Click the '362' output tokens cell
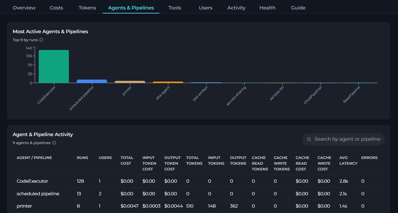Screen dimensions: 398x213 click(234, 206)
